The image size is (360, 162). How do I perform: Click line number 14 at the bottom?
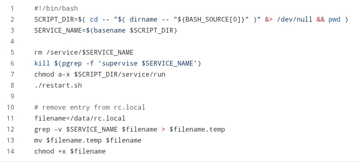coord(10,151)
